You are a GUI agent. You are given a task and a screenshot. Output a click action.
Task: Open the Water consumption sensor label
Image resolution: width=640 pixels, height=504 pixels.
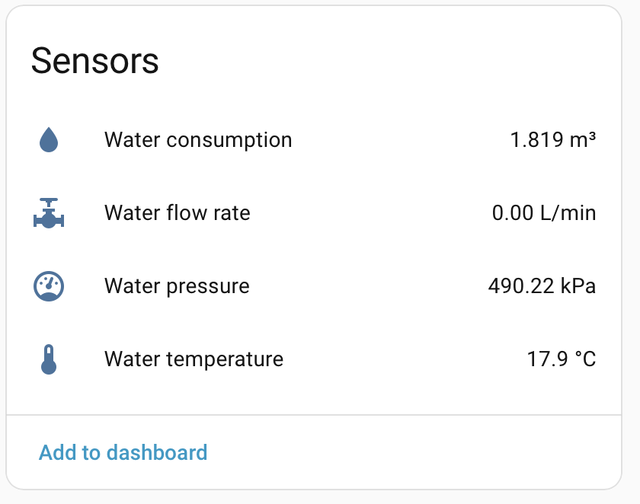click(198, 140)
